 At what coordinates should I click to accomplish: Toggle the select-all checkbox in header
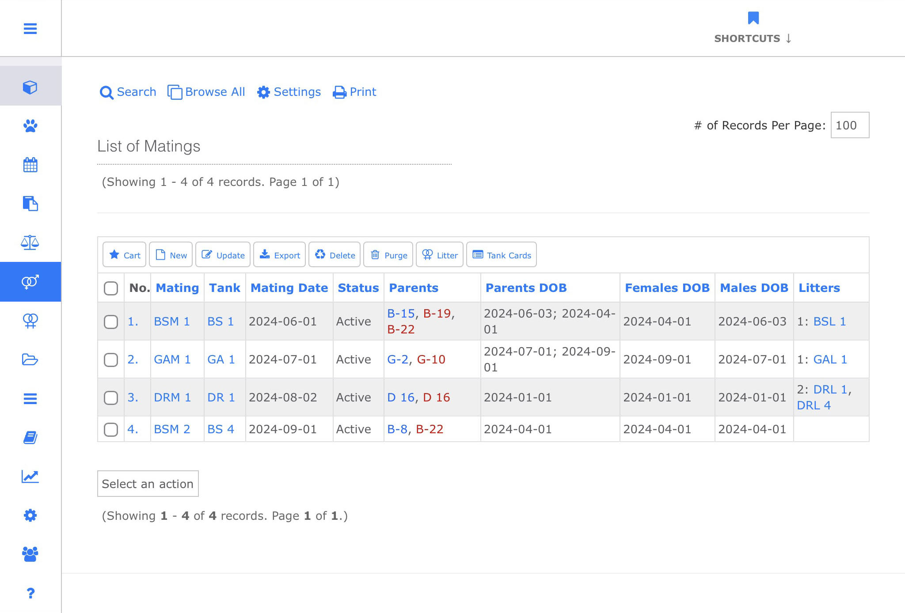[111, 288]
